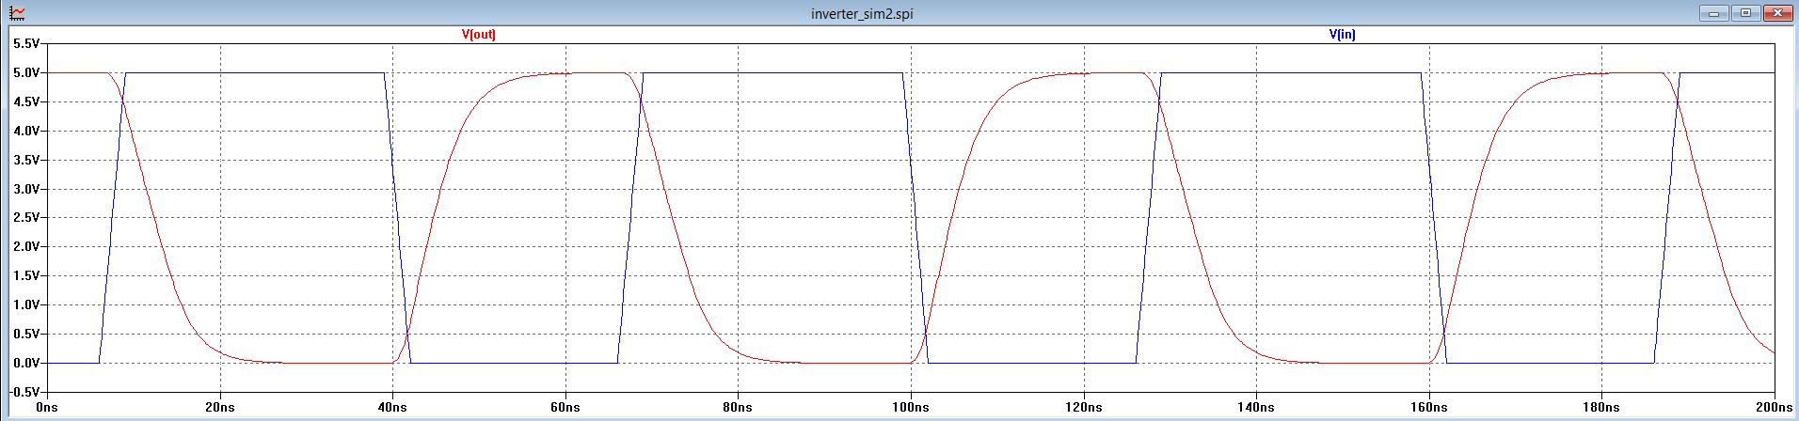Image resolution: width=1799 pixels, height=421 pixels.
Task: Click the inverter_sim2.spi window title
Action: coord(861,13)
